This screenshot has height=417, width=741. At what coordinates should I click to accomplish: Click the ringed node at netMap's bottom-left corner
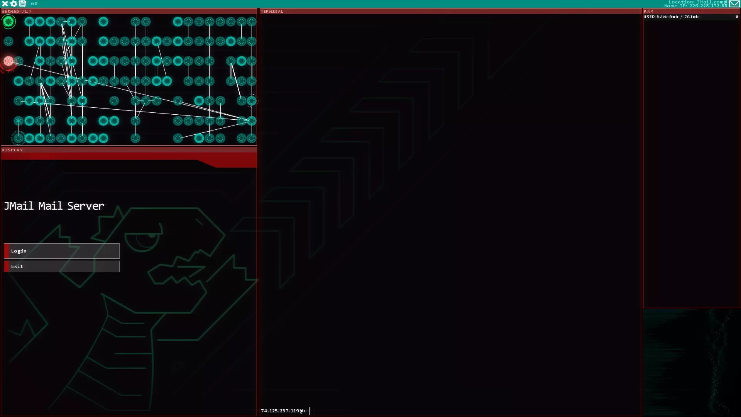18,138
